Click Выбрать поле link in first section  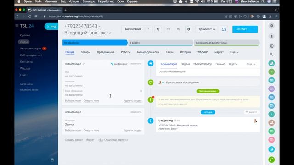[x=73, y=101]
